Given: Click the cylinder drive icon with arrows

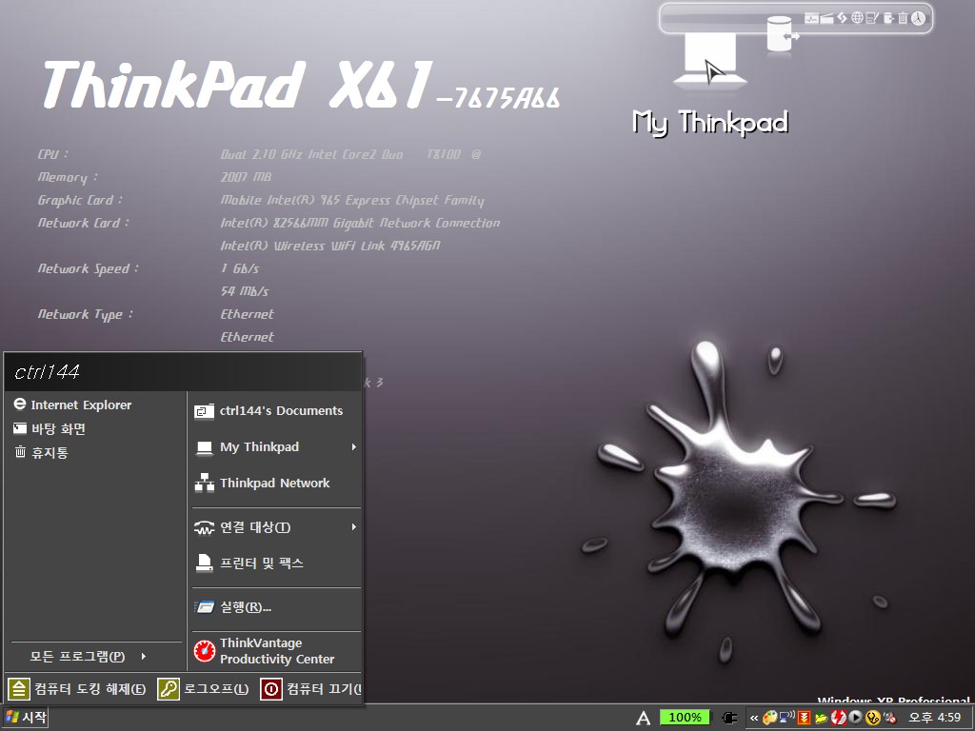Looking at the screenshot, I should 782,35.
